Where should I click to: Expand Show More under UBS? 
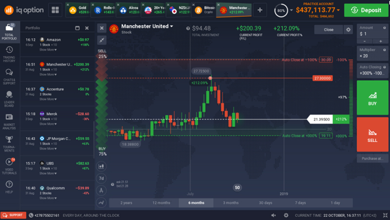pyautogui.click(x=48, y=173)
